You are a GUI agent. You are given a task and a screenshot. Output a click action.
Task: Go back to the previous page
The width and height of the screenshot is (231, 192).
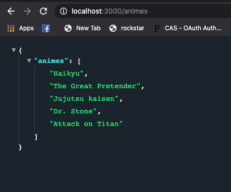coord(11,11)
